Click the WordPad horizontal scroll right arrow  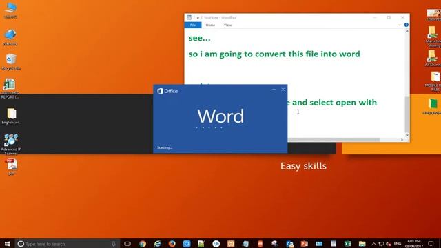(x=402, y=140)
